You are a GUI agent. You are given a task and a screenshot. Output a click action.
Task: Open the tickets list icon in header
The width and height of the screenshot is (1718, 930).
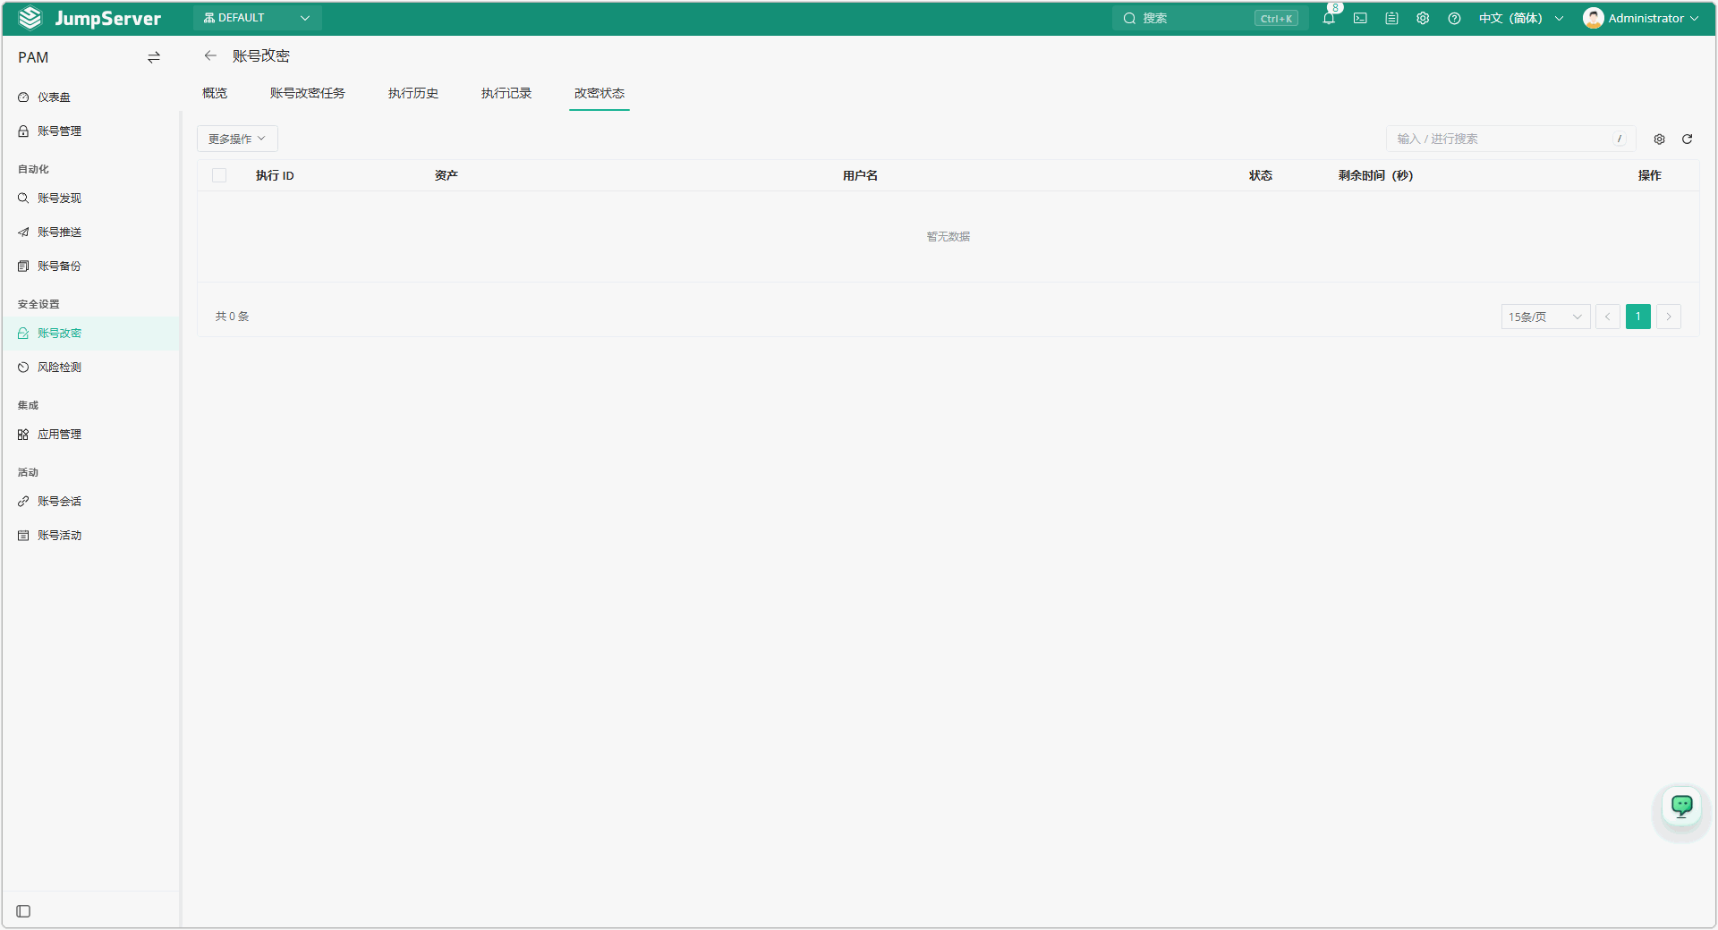point(1391,18)
